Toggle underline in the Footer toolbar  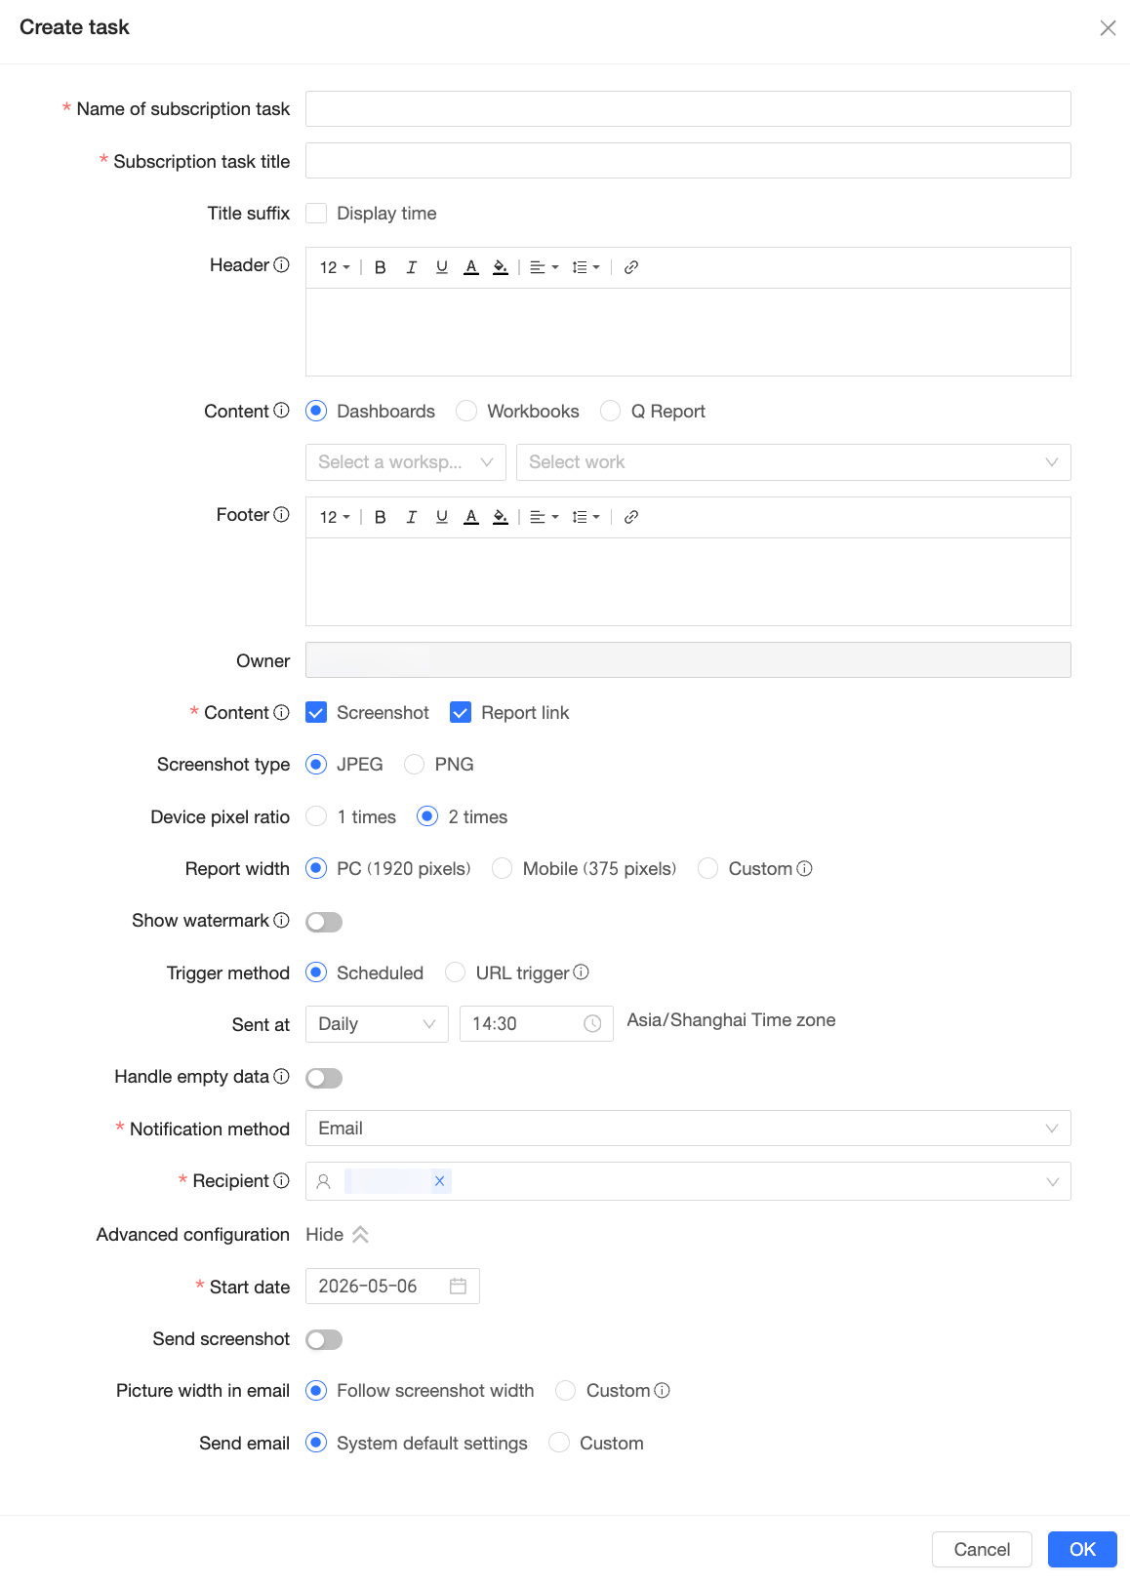442,517
